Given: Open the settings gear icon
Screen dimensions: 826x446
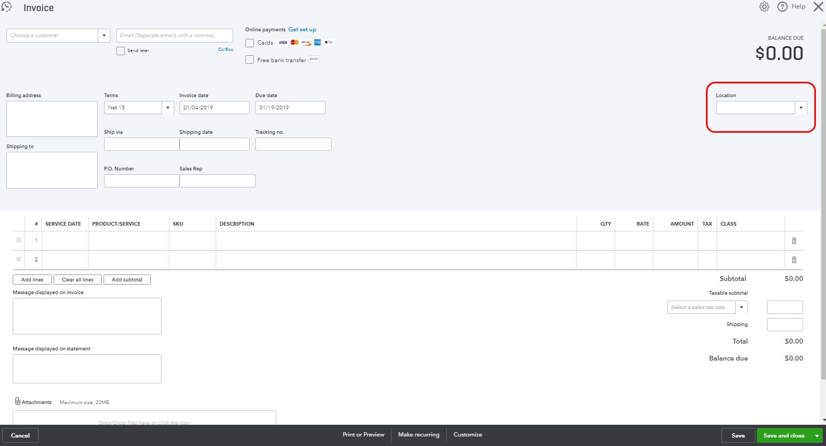Looking at the screenshot, I should (x=764, y=7).
